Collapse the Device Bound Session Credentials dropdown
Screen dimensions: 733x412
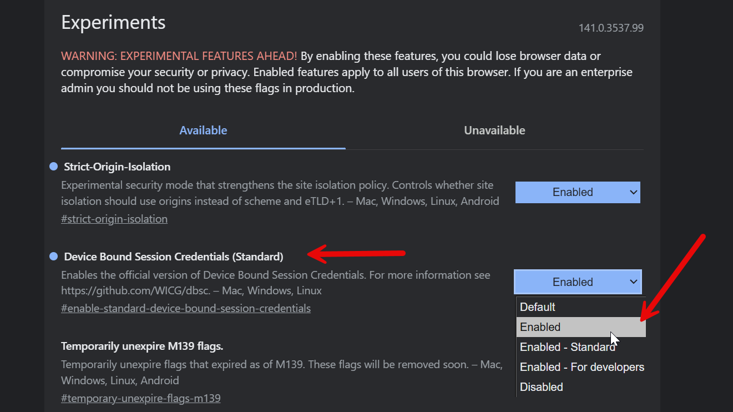pyautogui.click(x=578, y=282)
